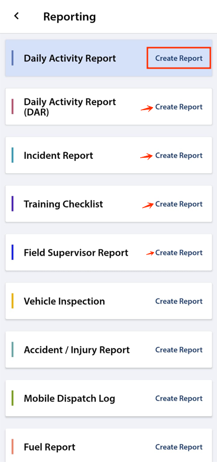Tap the Field Supervisor Report title
The height and width of the screenshot is (462, 217).
tap(76, 253)
